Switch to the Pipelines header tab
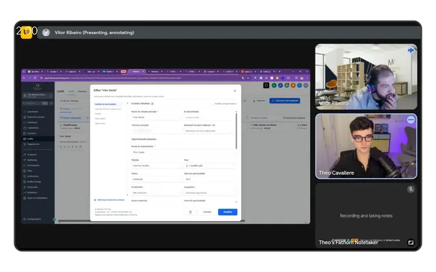 point(82,91)
